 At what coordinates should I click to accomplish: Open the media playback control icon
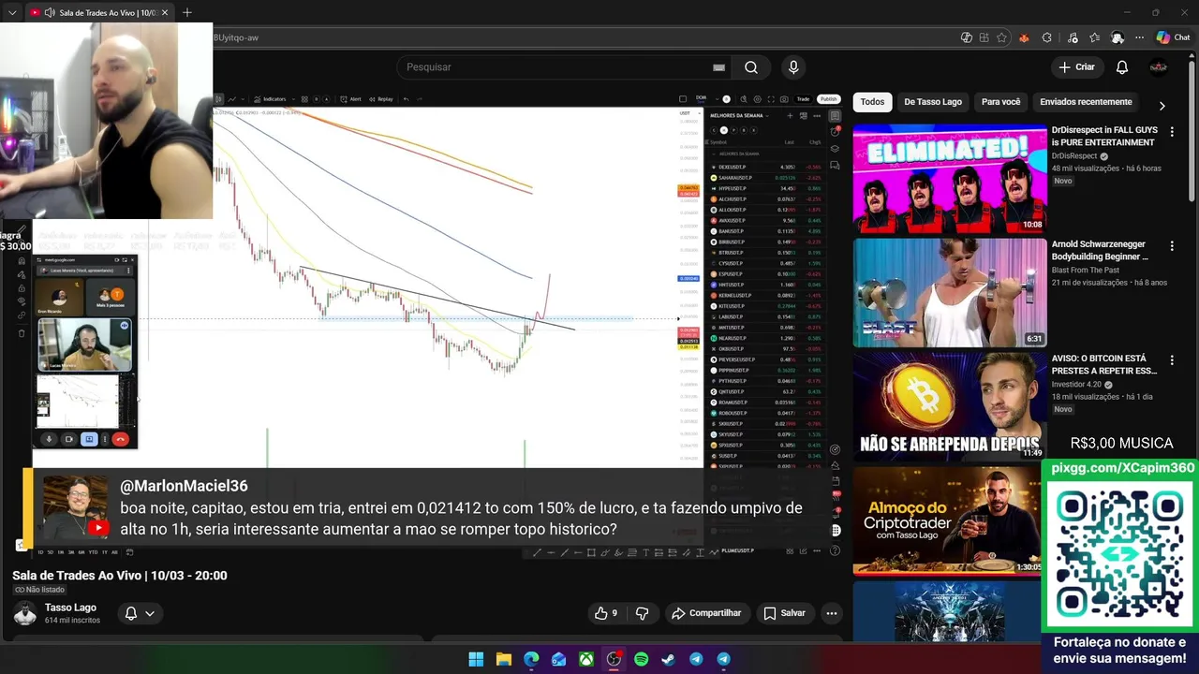tap(1071, 37)
